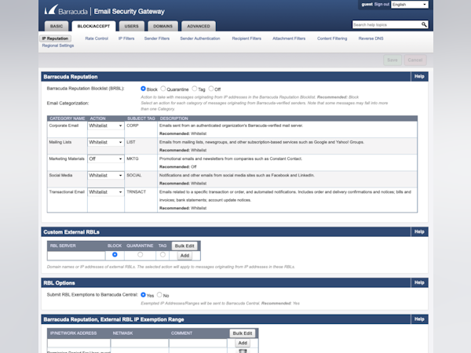Open Transactional Email action dropdown
Screen dimensions: 471x353
[x=105, y=192]
